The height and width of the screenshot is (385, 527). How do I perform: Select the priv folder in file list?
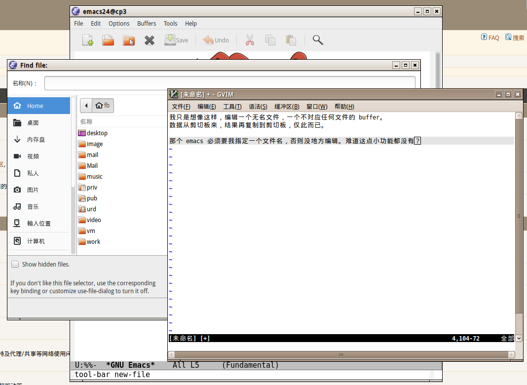coord(88,187)
